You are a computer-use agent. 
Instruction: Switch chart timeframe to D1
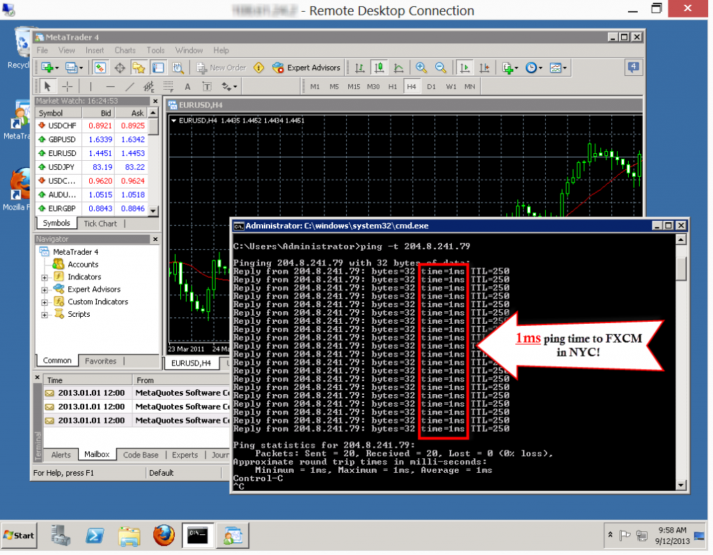click(x=431, y=86)
